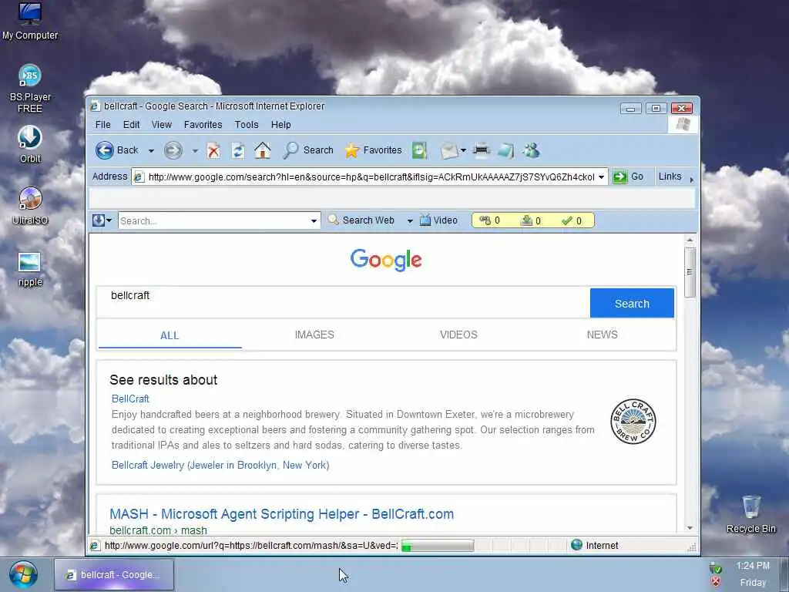Open the Favorites menu

tap(203, 124)
